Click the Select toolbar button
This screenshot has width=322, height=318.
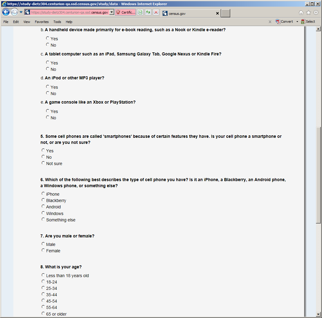(308, 22)
